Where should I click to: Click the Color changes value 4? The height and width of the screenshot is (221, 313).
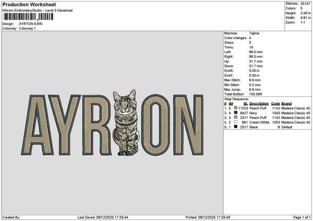pos(250,38)
